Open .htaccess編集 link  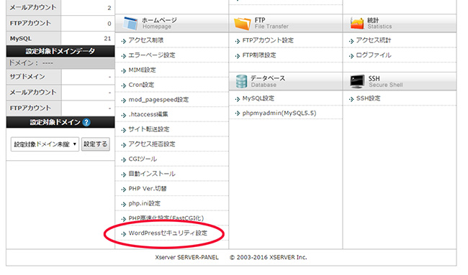tap(148, 114)
